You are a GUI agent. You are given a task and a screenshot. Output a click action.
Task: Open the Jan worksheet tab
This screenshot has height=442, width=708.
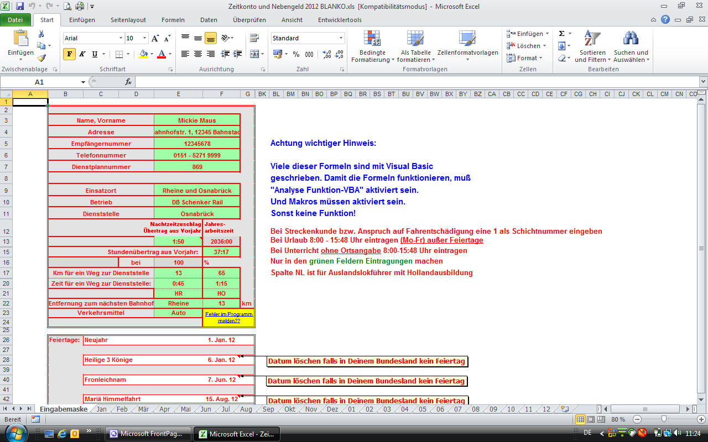tap(101, 409)
